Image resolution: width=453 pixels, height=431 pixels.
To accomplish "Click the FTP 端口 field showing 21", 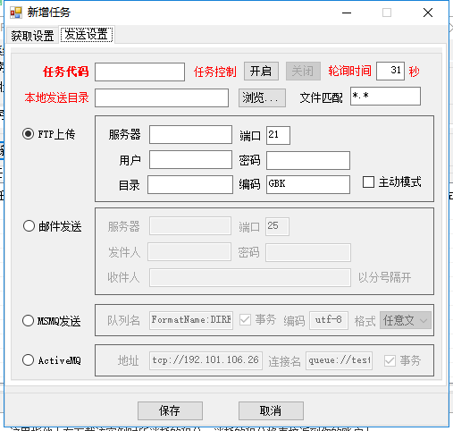I will pyautogui.click(x=278, y=136).
